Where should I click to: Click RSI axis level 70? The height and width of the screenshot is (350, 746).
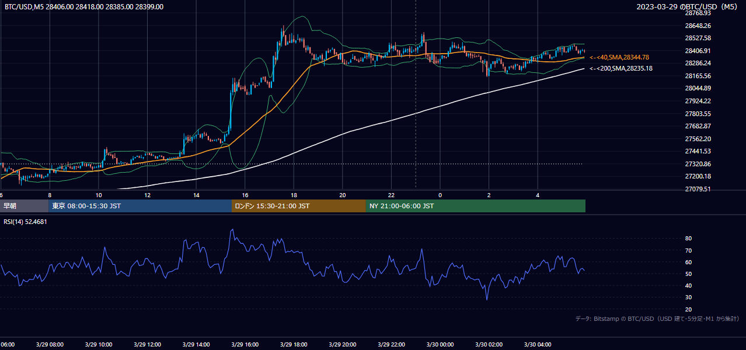[x=688, y=250]
